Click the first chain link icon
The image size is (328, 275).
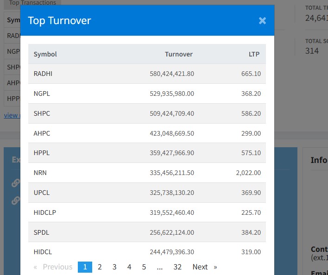(x=15, y=183)
